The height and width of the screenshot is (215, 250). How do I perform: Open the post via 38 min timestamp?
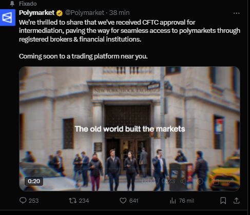coord(119,13)
